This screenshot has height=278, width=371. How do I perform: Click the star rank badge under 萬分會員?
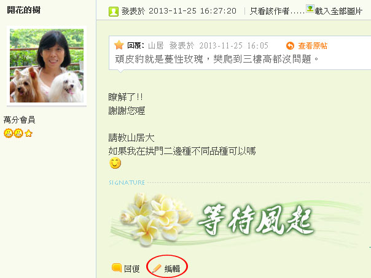[x=28, y=133]
